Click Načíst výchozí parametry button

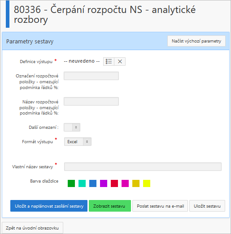pos(196,41)
